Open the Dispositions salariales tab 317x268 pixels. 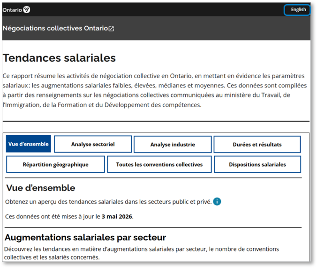[257, 164]
